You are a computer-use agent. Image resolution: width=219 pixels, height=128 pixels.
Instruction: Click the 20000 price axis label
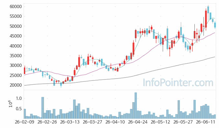tap(16, 85)
